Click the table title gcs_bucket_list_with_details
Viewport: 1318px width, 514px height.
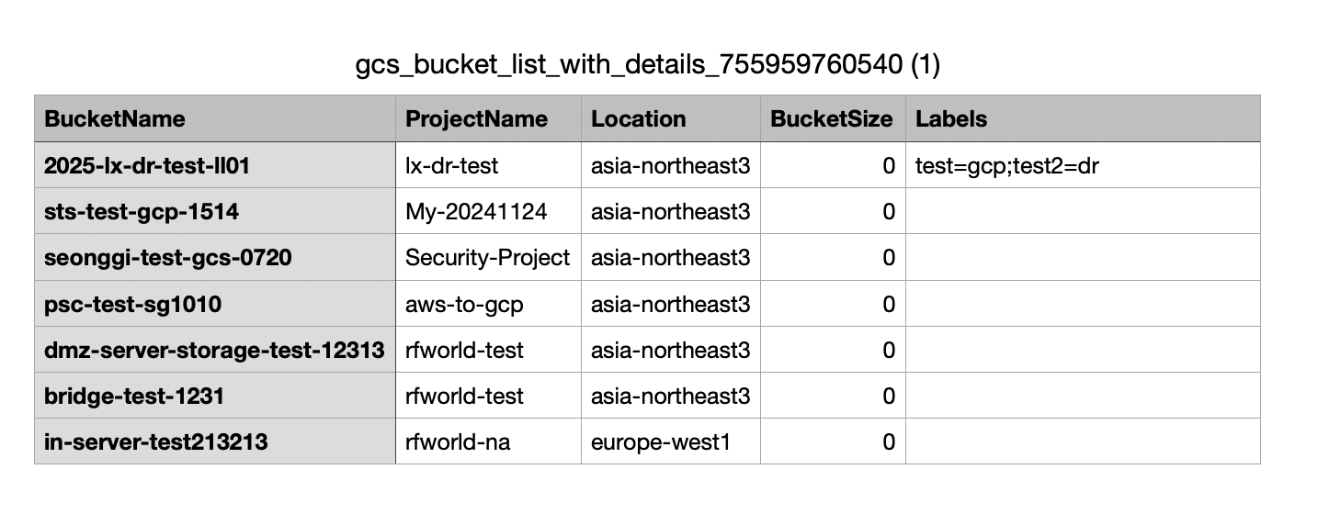pyautogui.click(x=647, y=65)
